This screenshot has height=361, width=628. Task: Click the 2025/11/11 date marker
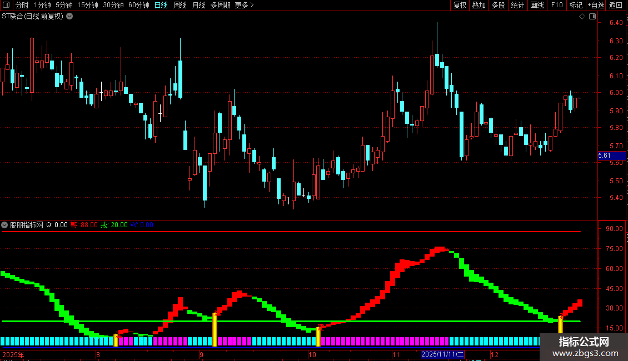pos(442,354)
